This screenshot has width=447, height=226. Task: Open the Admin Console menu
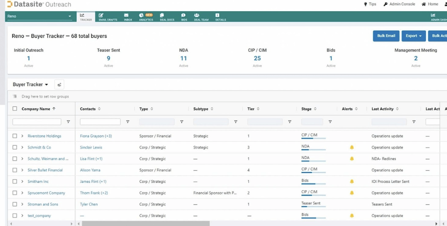click(399, 4)
